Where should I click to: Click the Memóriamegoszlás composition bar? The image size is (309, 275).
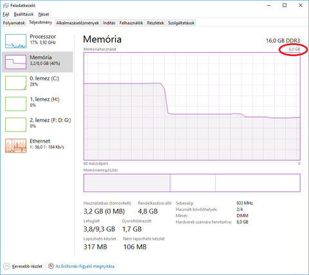192,183
